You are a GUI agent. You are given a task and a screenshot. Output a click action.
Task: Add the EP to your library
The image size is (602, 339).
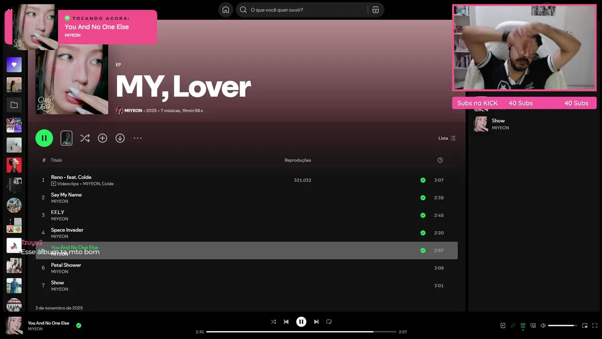click(x=103, y=138)
